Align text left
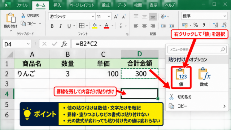The height and width of the screenshot is (130, 231). 136,26
